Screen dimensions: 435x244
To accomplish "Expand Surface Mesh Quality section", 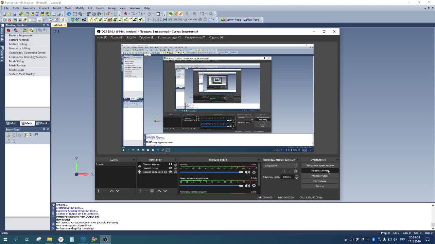I will (x=21, y=74).
